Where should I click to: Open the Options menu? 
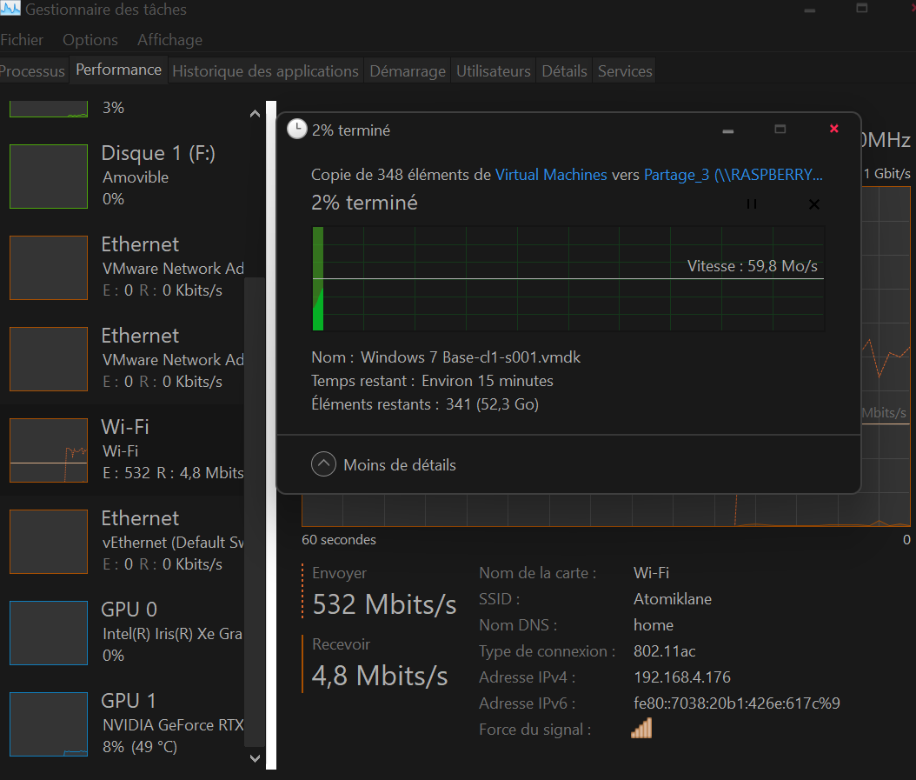click(x=90, y=40)
